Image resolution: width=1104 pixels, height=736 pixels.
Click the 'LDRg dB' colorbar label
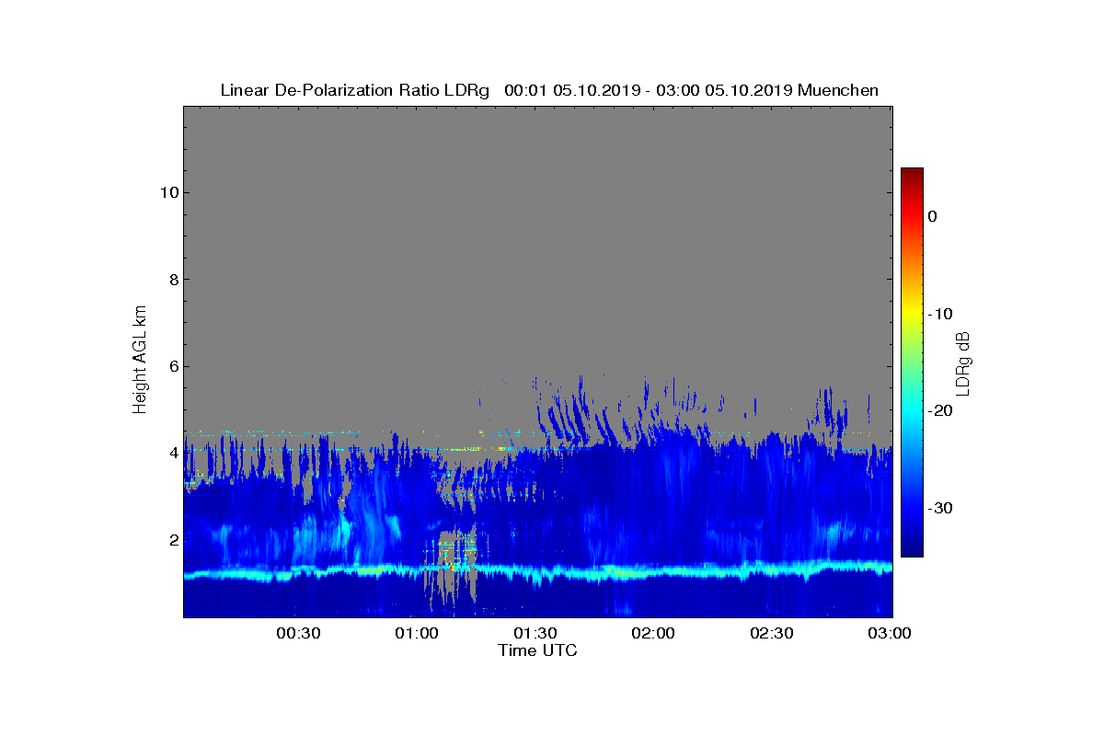(963, 362)
